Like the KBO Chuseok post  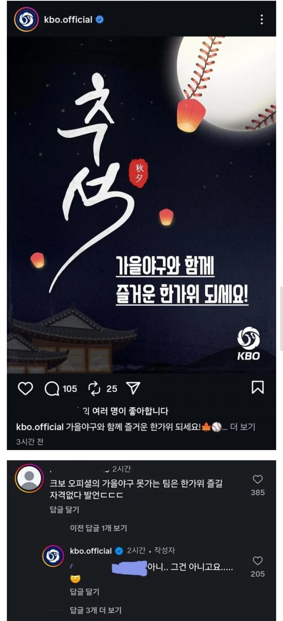25,388
